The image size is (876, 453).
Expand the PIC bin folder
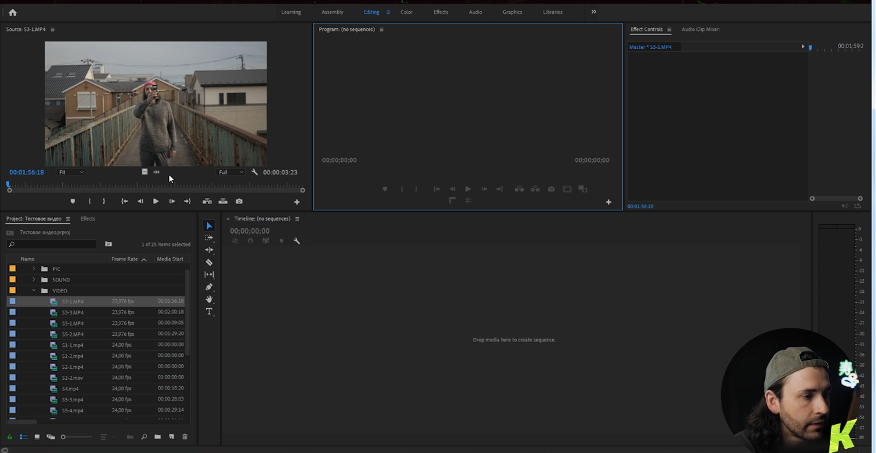(34, 269)
